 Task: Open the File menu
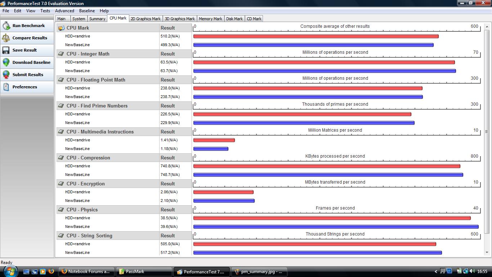[6, 11]
